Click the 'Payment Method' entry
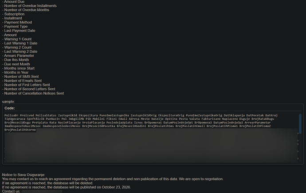306x193 pixels. 17,23
